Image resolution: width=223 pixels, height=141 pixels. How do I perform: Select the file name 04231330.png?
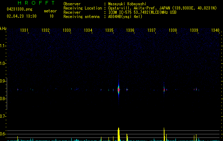pos(19,10)
